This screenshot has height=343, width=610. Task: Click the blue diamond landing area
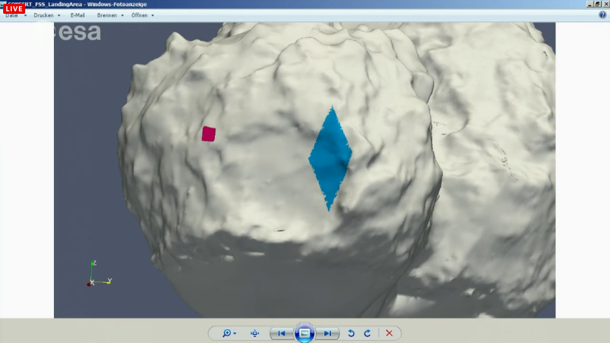pyautogui.click(x=330, y=157)
